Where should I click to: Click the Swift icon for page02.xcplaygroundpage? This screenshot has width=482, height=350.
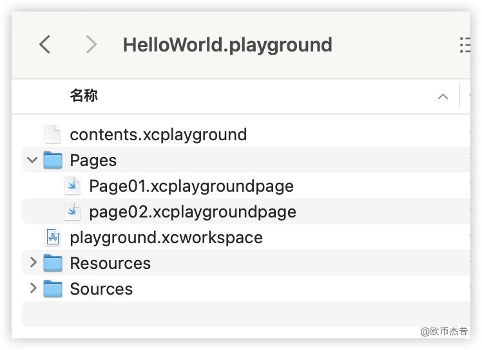point(72,212)
